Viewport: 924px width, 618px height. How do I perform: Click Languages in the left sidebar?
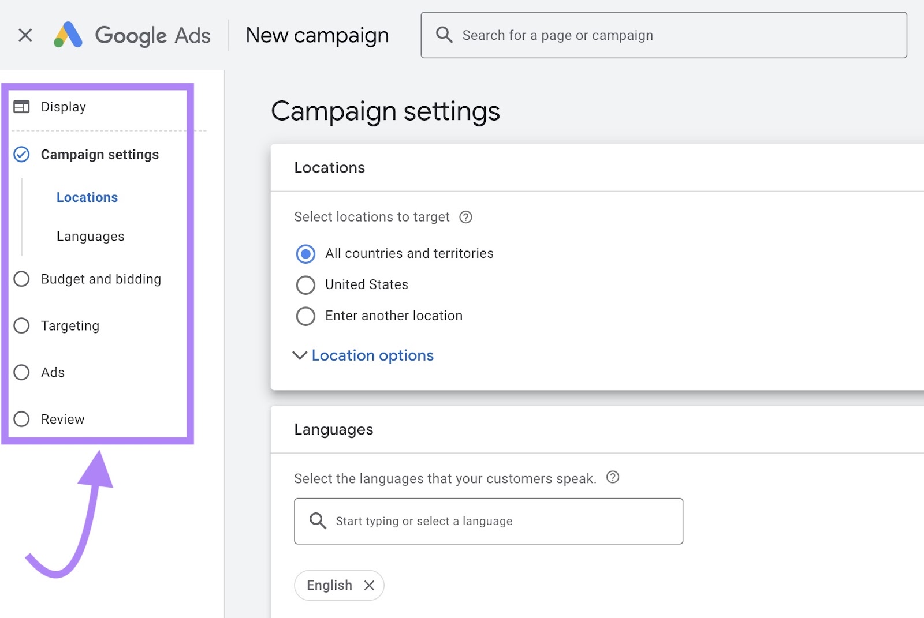point(90,235)
